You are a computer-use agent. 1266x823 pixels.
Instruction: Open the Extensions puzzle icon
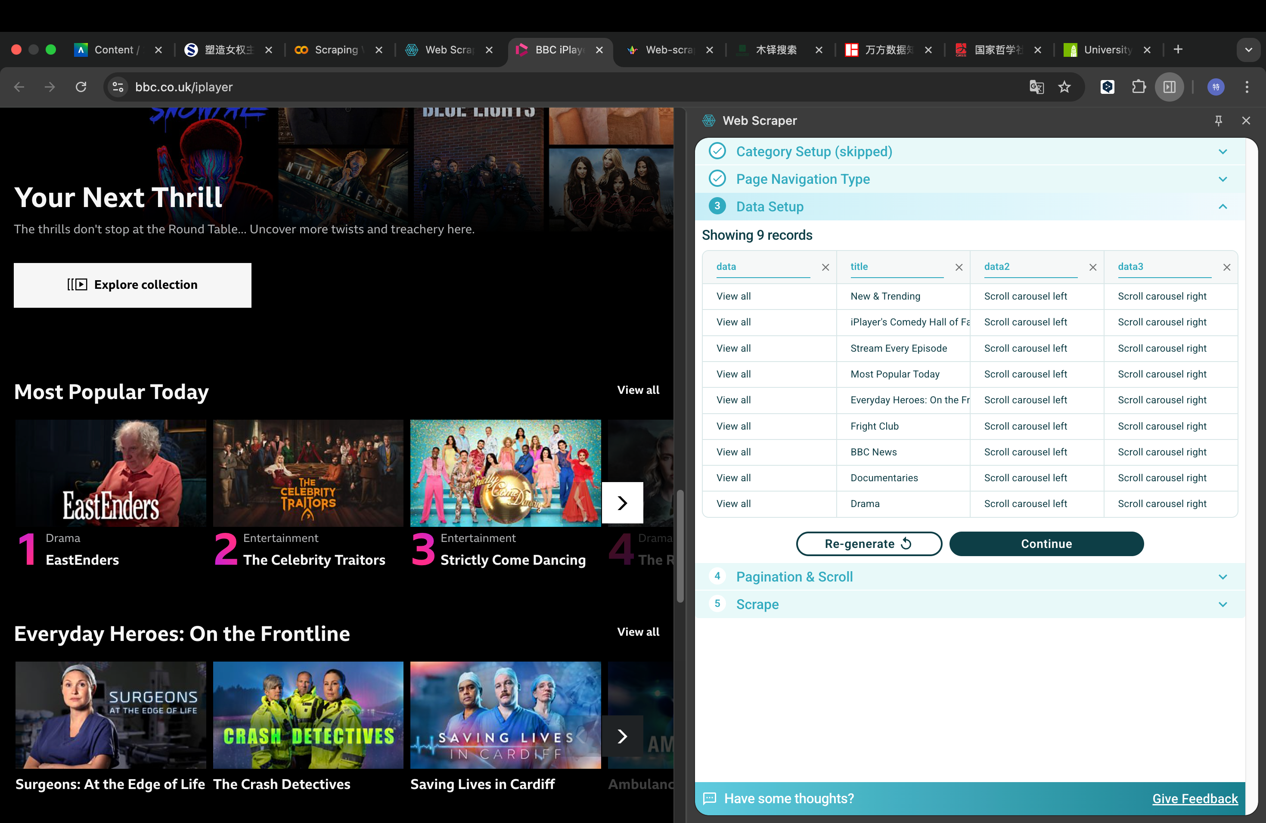click(x=1139, y=87)
